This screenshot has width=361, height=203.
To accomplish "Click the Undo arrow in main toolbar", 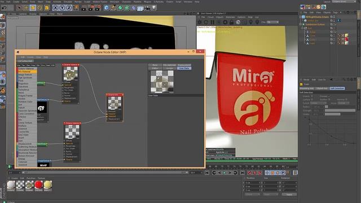I will (x=4, y=8).
